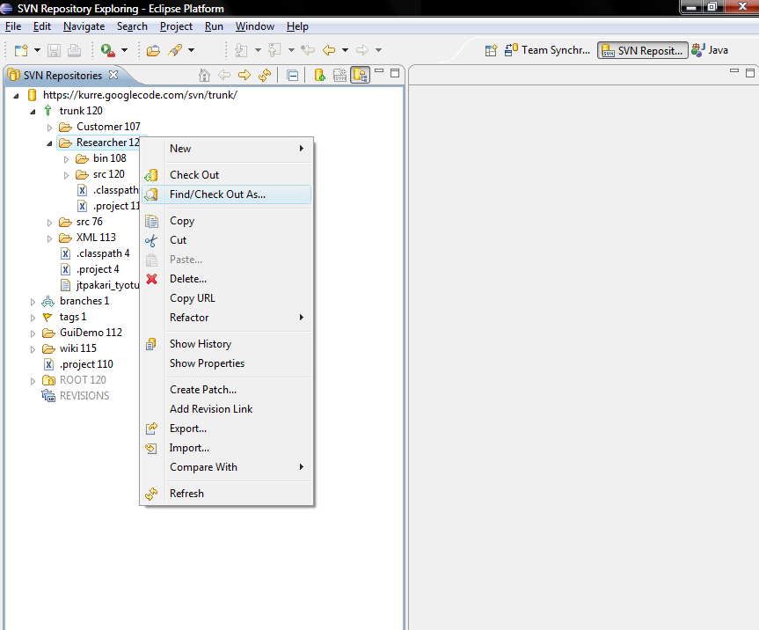This screenshot has height=630, width=759.
Task: Select the .project 110 file
Action: (79, 364)
